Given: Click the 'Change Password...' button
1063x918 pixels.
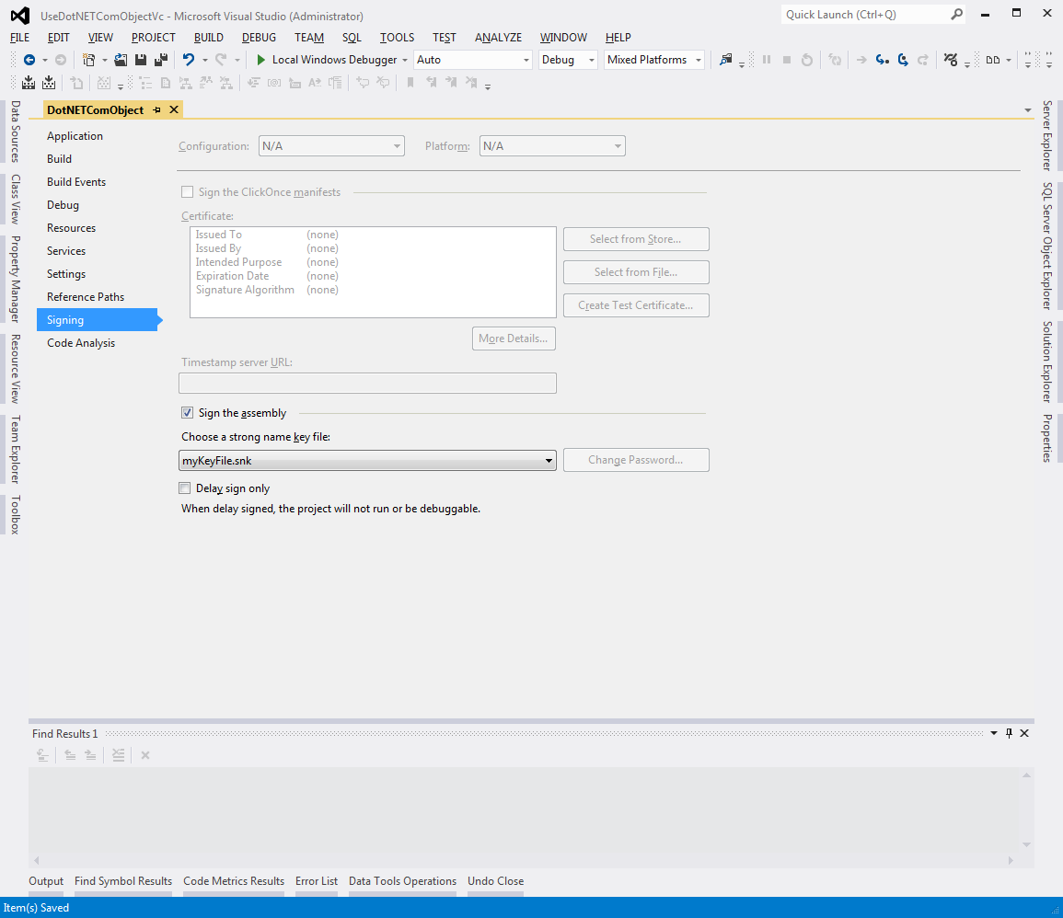Looking at the screenshot, I should click(636, 460).
